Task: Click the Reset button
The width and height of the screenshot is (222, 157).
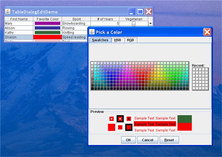Action: [x=169, y=140]
